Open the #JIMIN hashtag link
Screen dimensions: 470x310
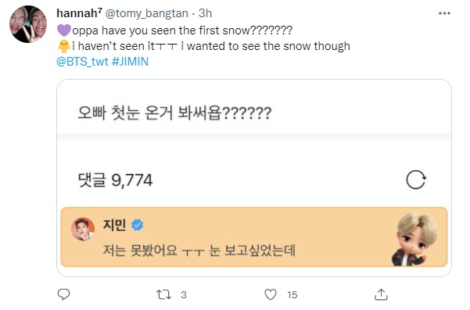(130, 62)
